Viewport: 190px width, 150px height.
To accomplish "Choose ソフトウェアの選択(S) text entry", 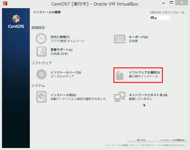I will coord(144,72).
